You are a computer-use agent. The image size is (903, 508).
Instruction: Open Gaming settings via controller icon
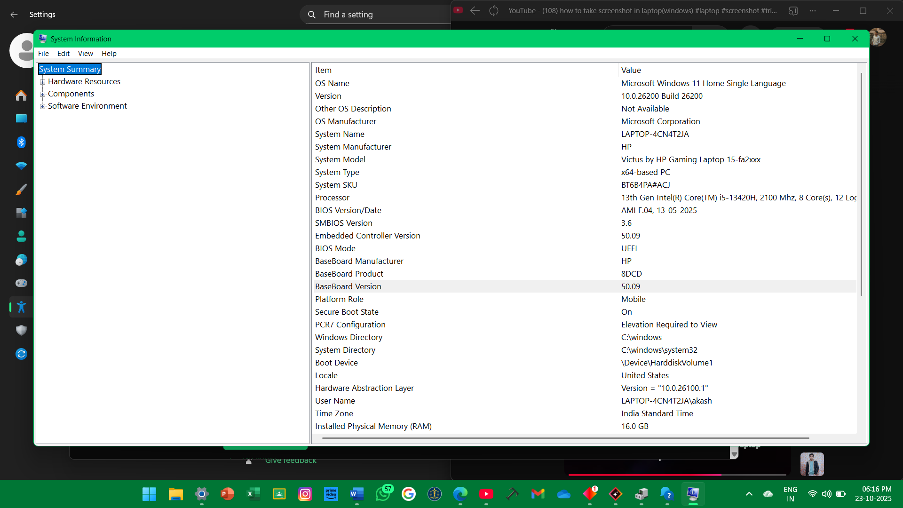tap(21, 283)
